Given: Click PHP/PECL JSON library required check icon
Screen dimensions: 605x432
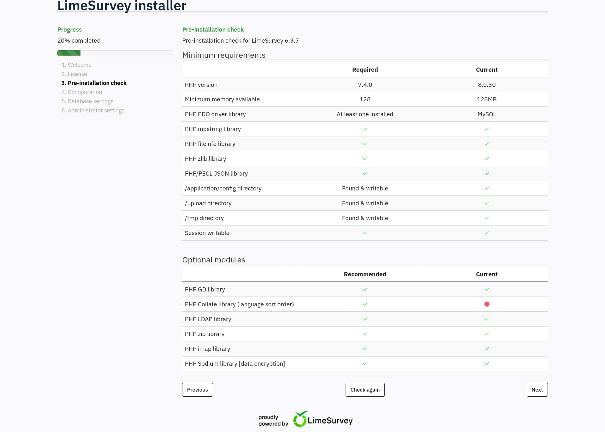Looking at the screenshot, I should pos(365,173).
